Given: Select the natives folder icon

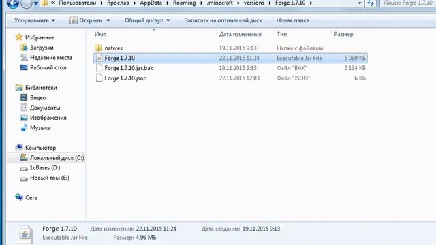Looking at the screenshot, I should click(99, 48).
